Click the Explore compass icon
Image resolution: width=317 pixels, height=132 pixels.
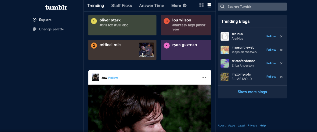34,20
